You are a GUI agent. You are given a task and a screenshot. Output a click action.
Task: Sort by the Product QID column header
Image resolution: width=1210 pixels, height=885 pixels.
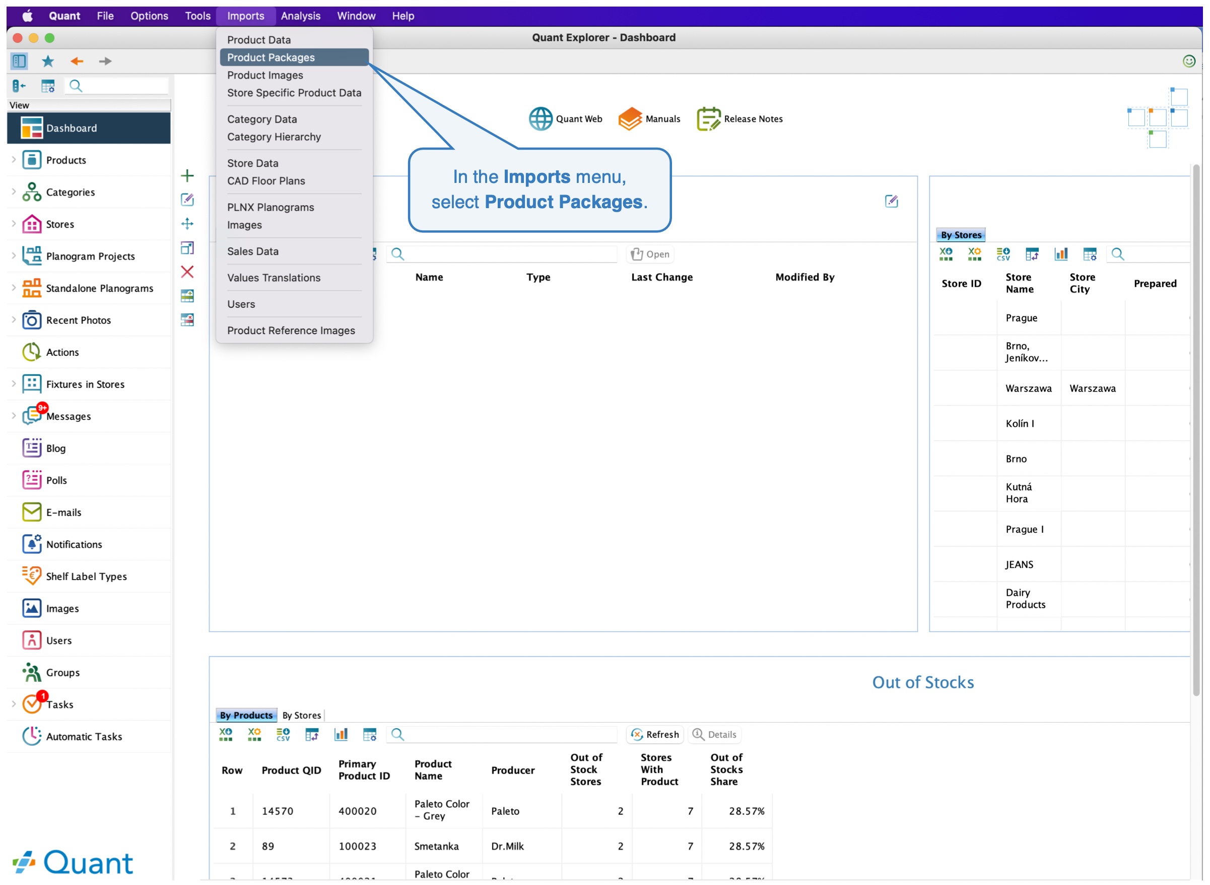pyautogui.click(x=291, y=770)
